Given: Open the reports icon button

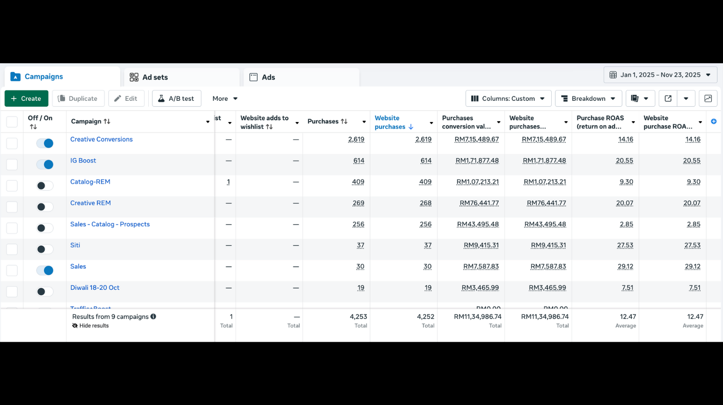Looking at the screenshot, I should coord(635,99).
